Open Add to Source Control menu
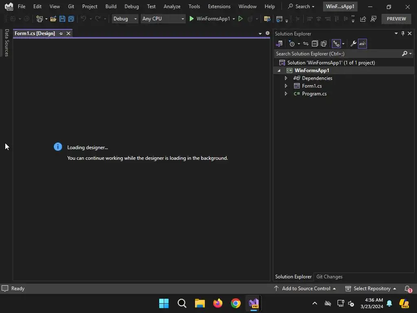Screen dimensions: 417x313 coord(305,289)
